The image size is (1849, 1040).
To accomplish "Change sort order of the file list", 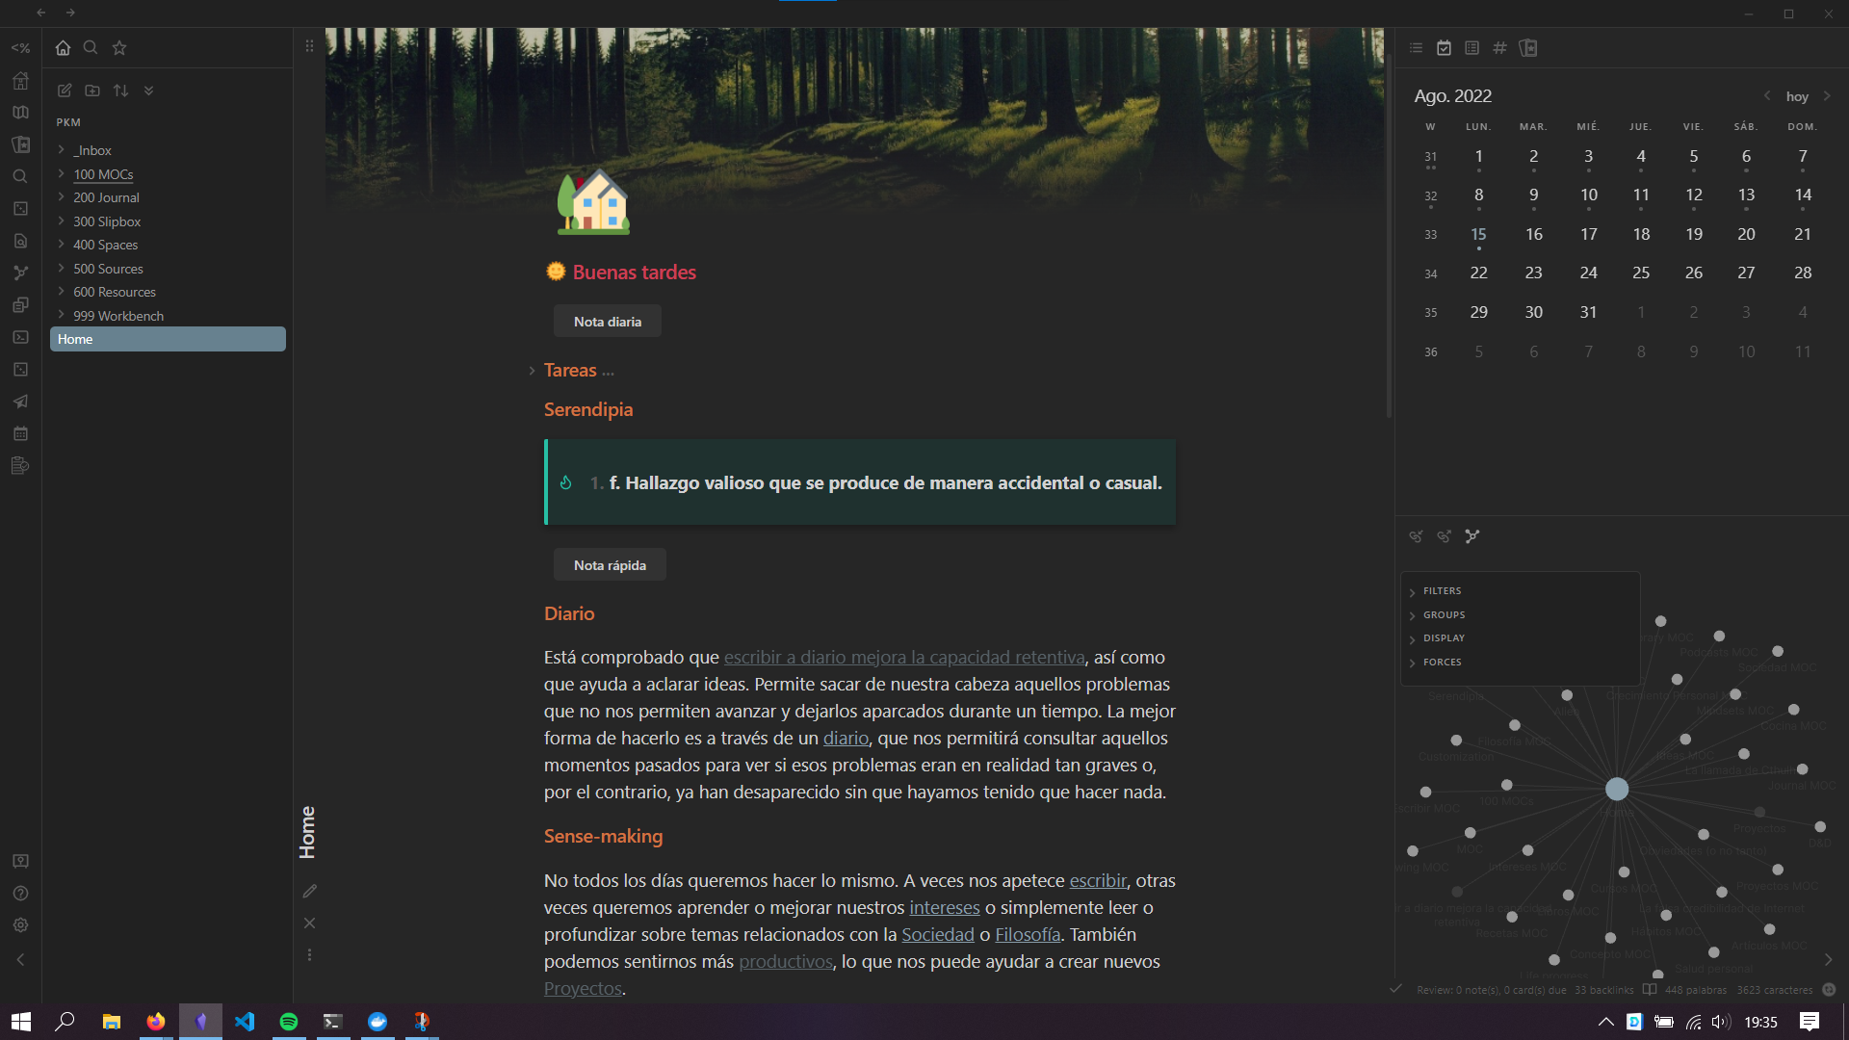I will click(x=120, y=90).
